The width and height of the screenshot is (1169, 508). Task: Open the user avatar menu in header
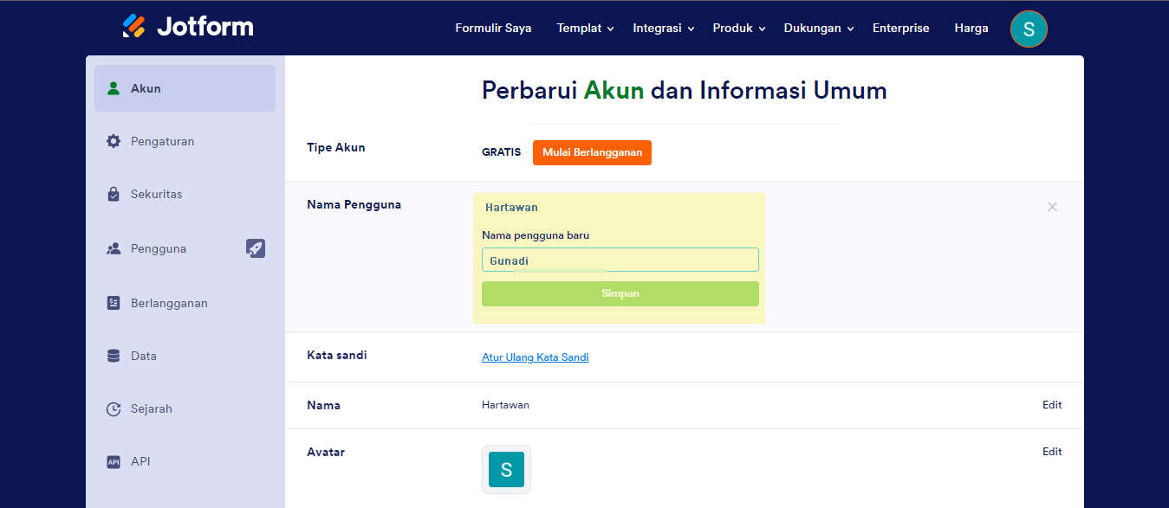(1029, 29)
